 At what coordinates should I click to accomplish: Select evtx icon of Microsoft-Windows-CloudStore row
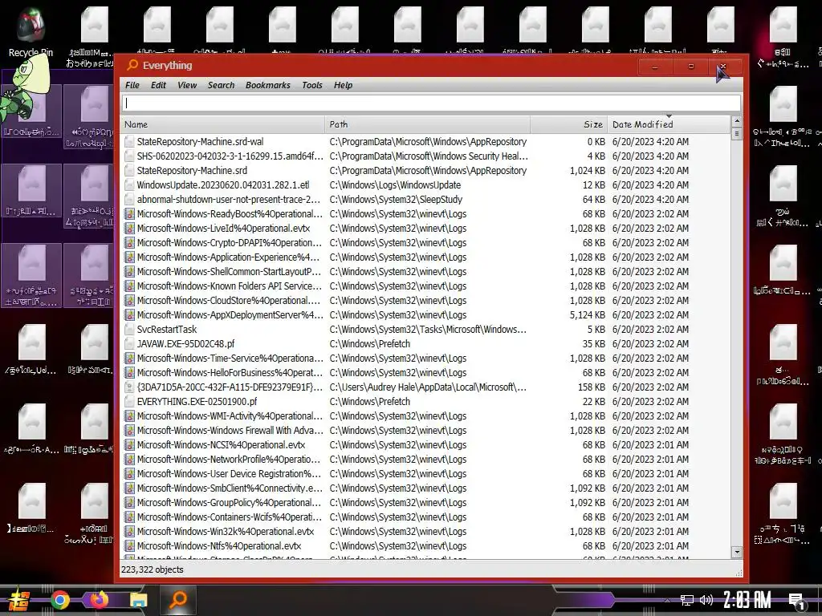[x=129, y=301]
